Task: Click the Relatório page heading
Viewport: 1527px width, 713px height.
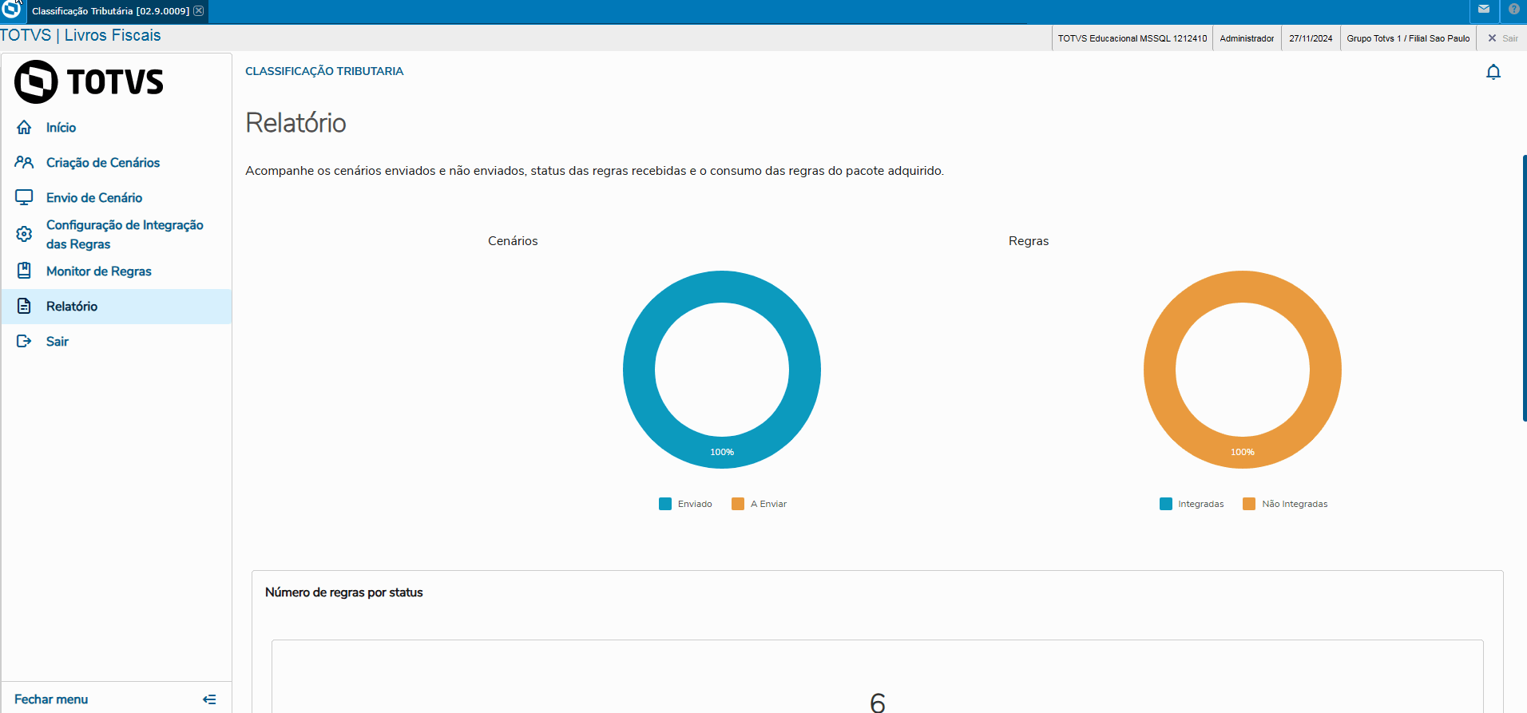Action: pyautogui.click(x=295, y=123)
